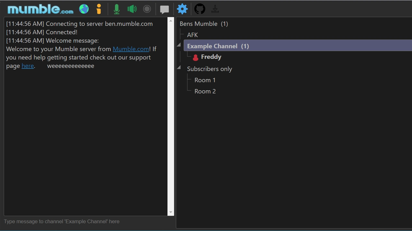
Task: Select the Room 1 channel
Action: [205, 80]
